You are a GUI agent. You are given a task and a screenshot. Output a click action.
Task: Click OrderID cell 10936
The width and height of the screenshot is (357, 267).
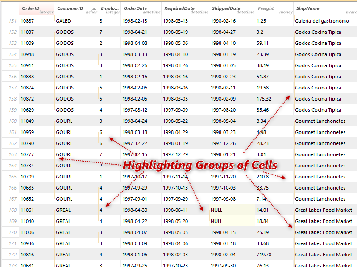coord(37,243)
